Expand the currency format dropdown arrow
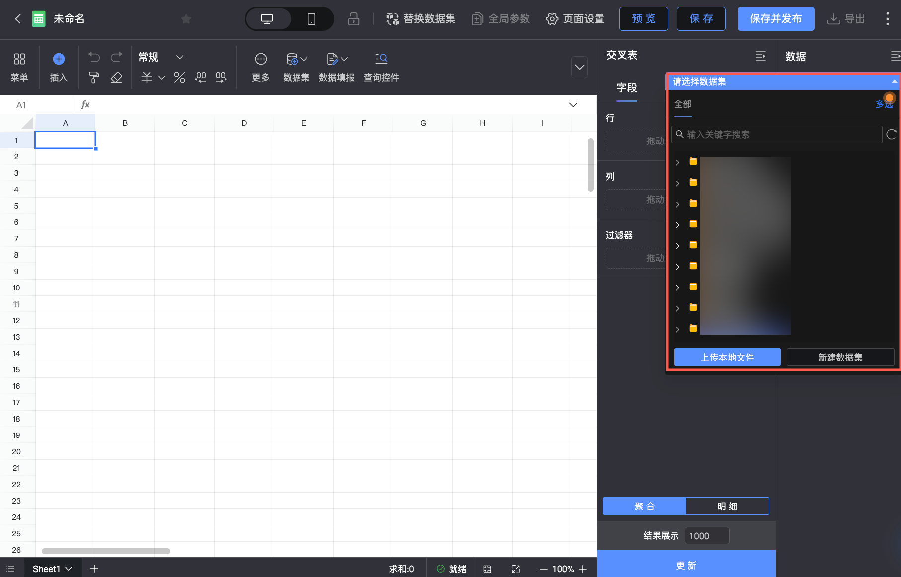 coord(162,78)
